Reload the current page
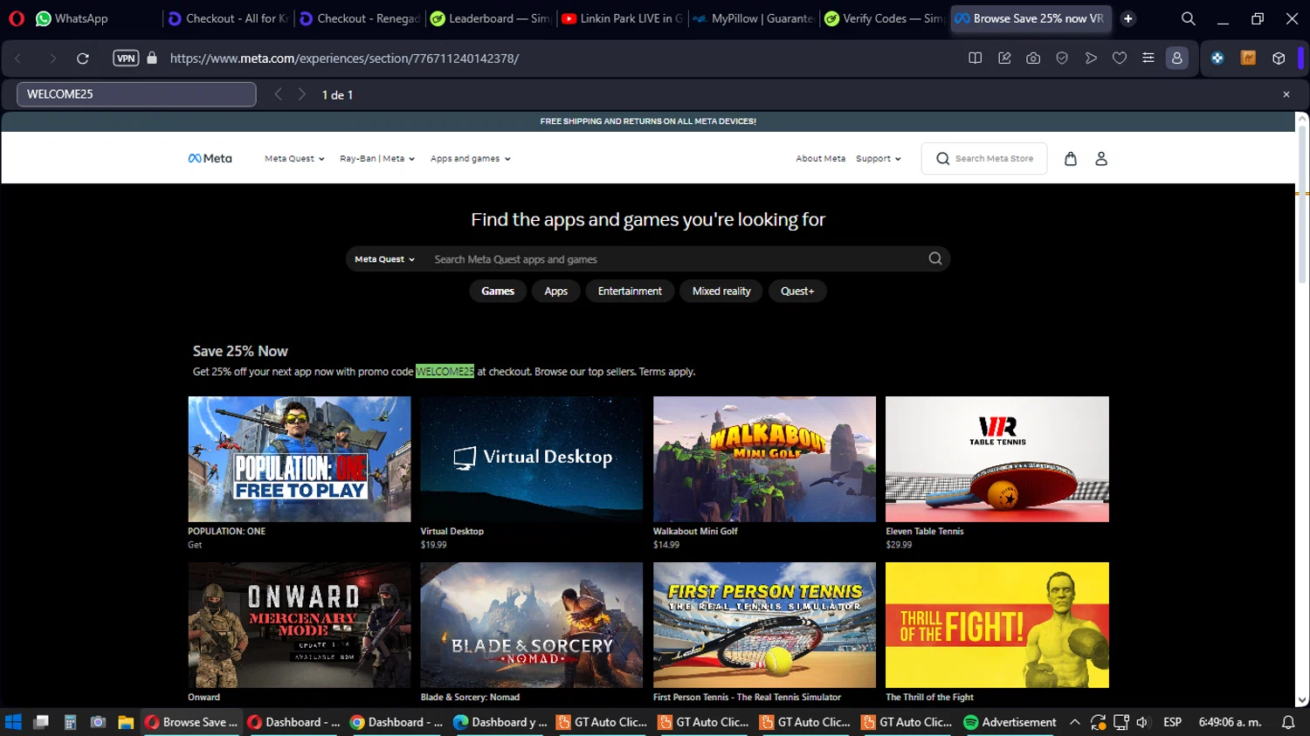The width and height of the screenshot is (1310, 736). 83,58
